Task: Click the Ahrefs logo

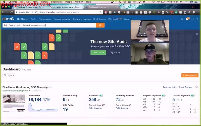Action: coord(8,19)
